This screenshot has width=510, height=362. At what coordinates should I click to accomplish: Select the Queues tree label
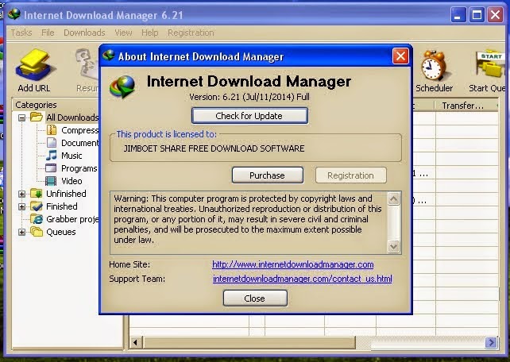click(x=61, y=232)
